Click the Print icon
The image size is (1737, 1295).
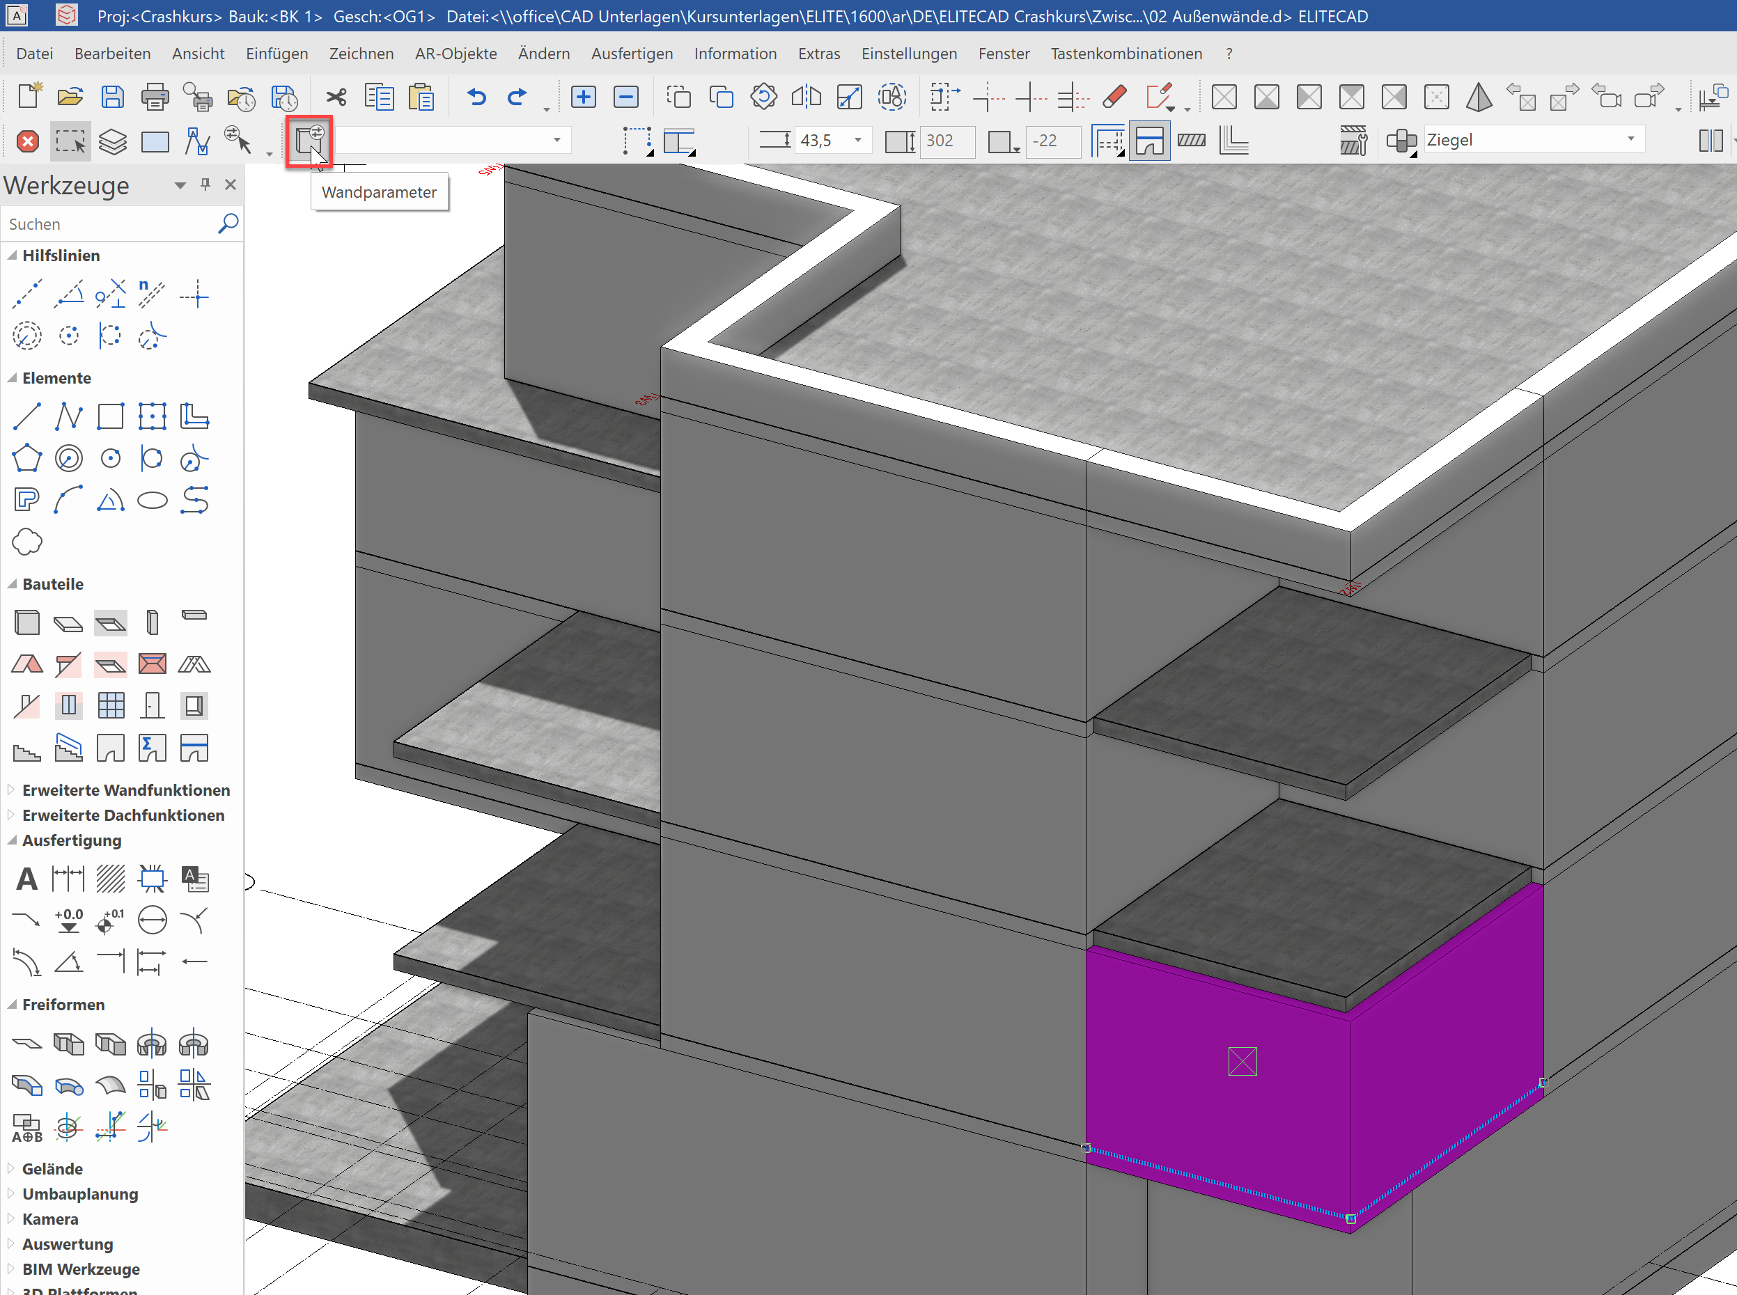tap(155, 97)
